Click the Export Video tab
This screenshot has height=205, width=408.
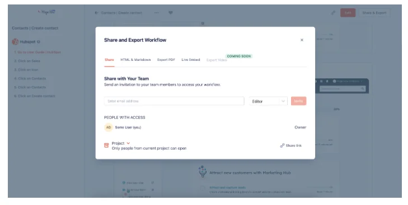[217, 60]
